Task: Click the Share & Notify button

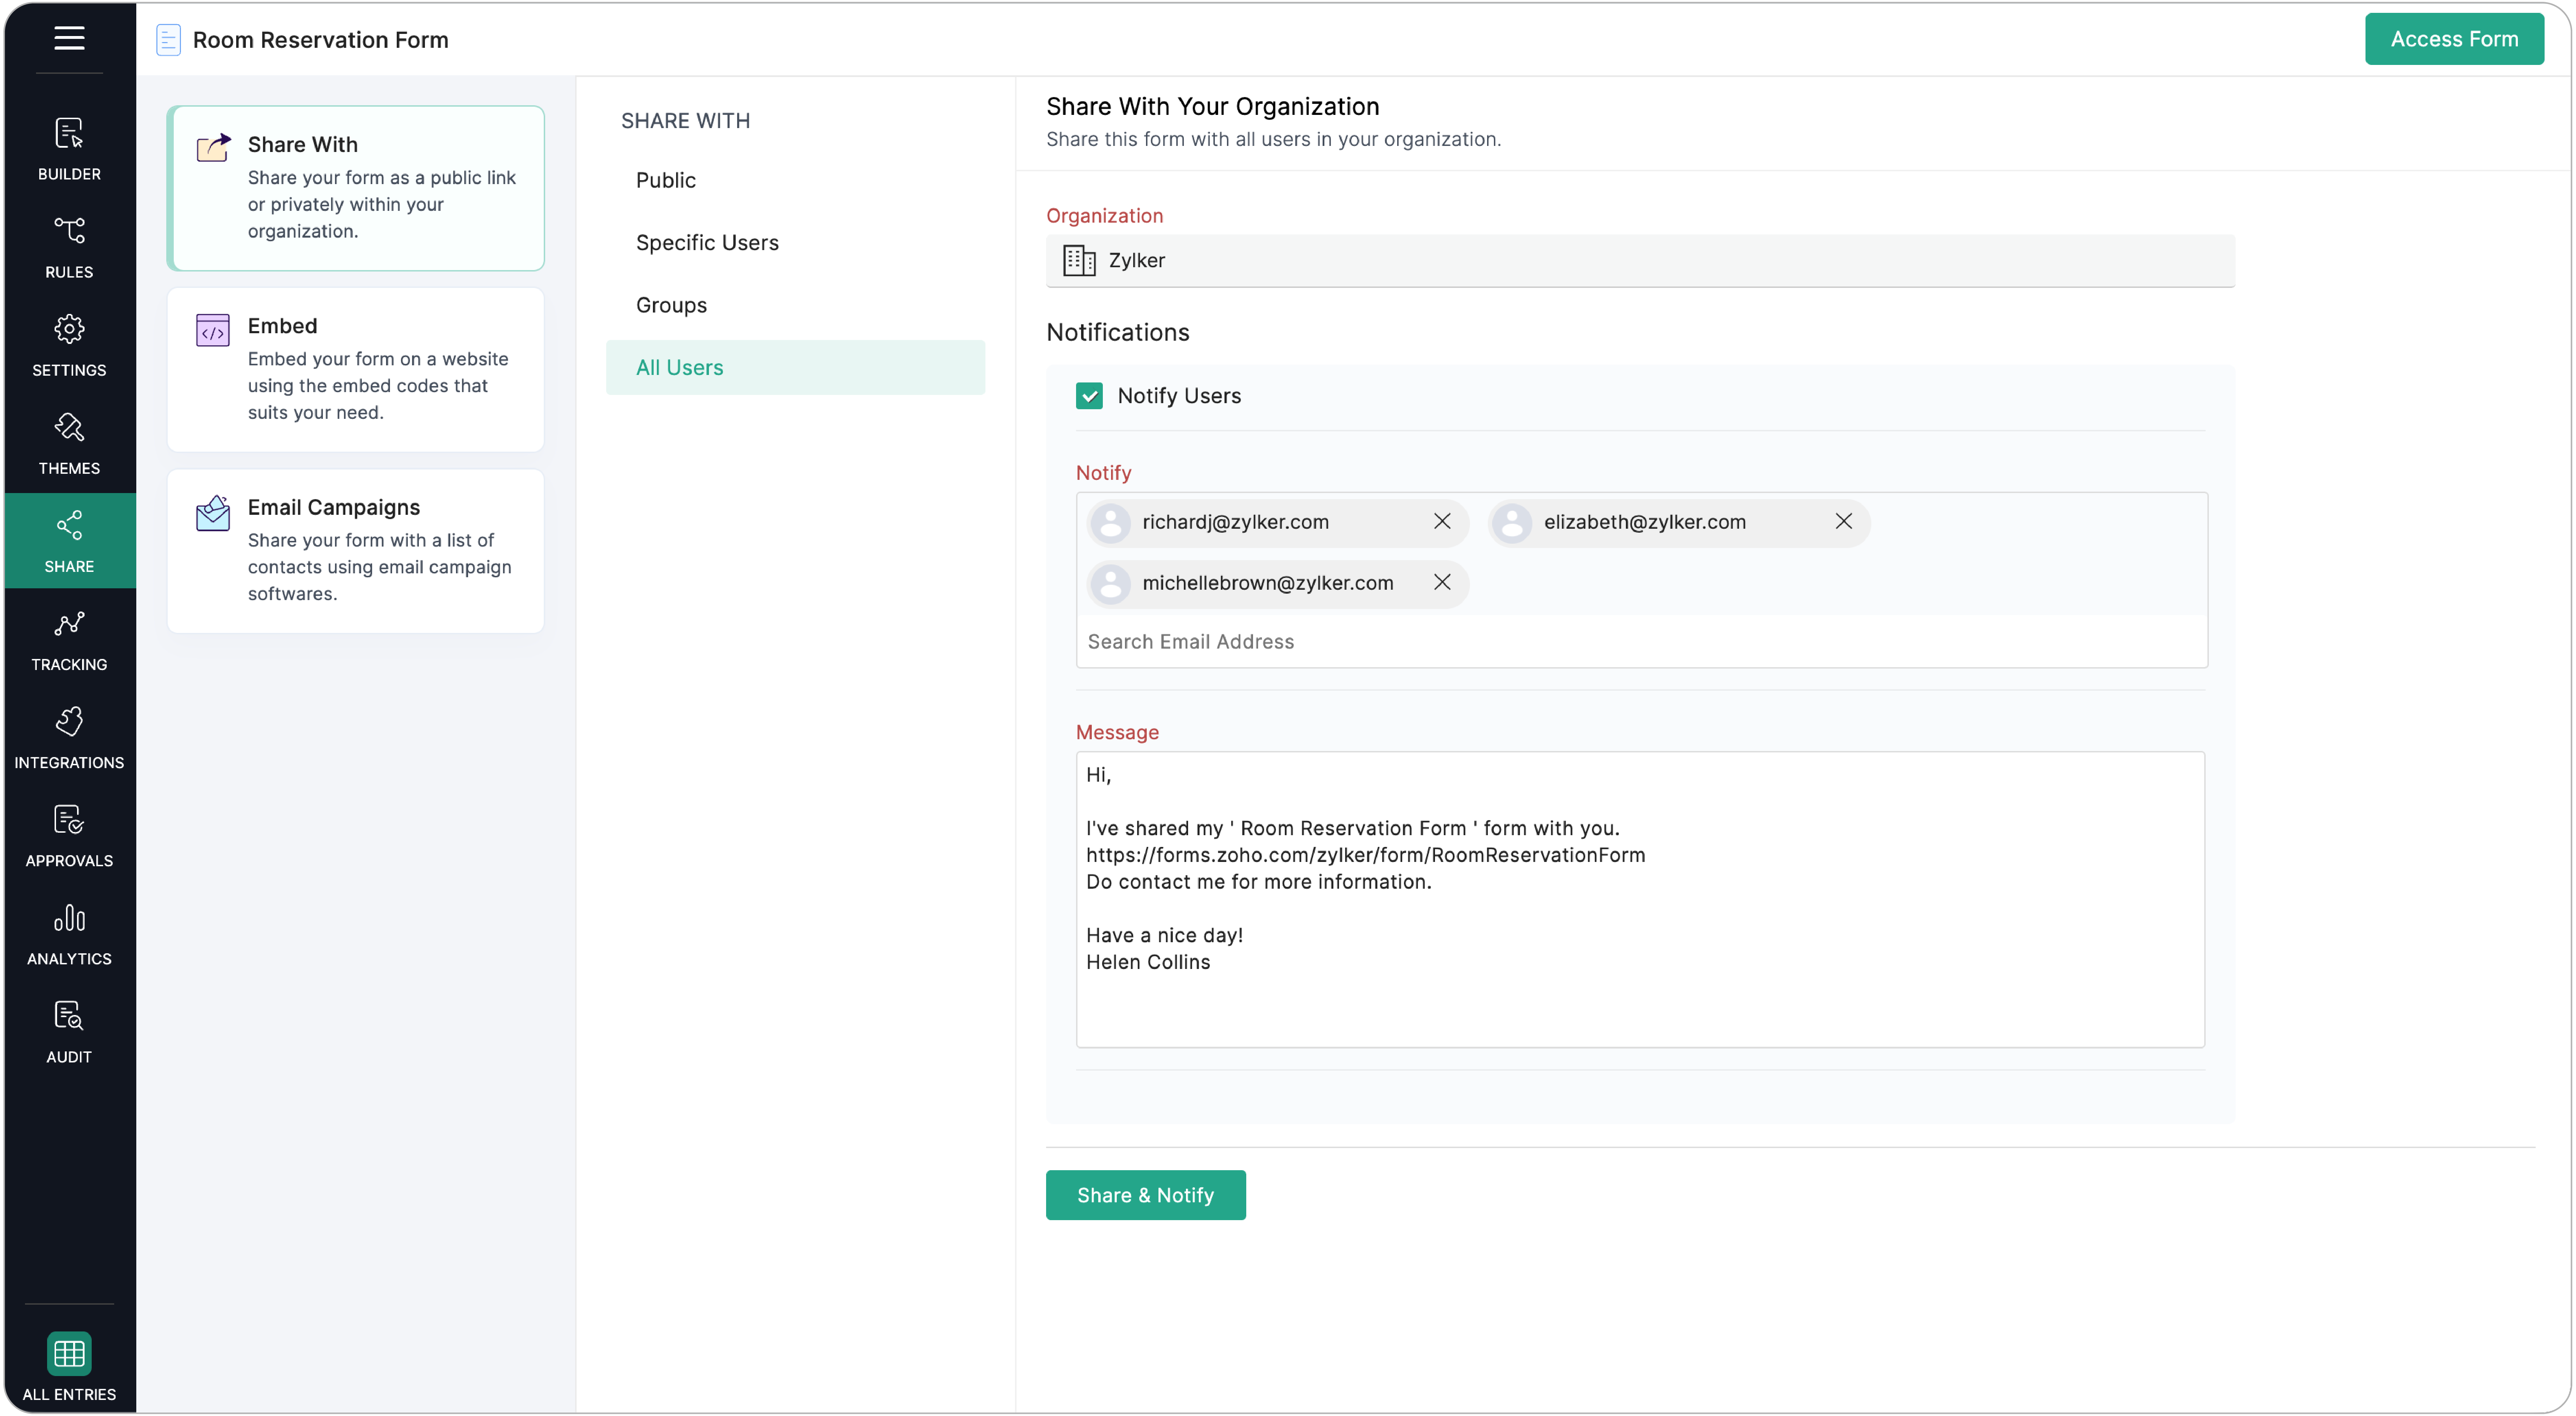Action: pos(1145,1195)
